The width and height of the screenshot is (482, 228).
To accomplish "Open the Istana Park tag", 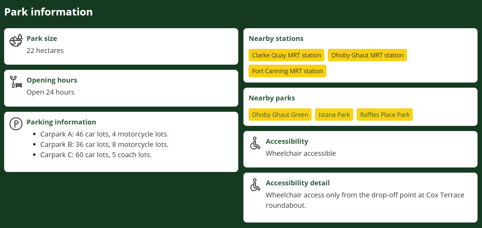I will click(x=334, y=115).
